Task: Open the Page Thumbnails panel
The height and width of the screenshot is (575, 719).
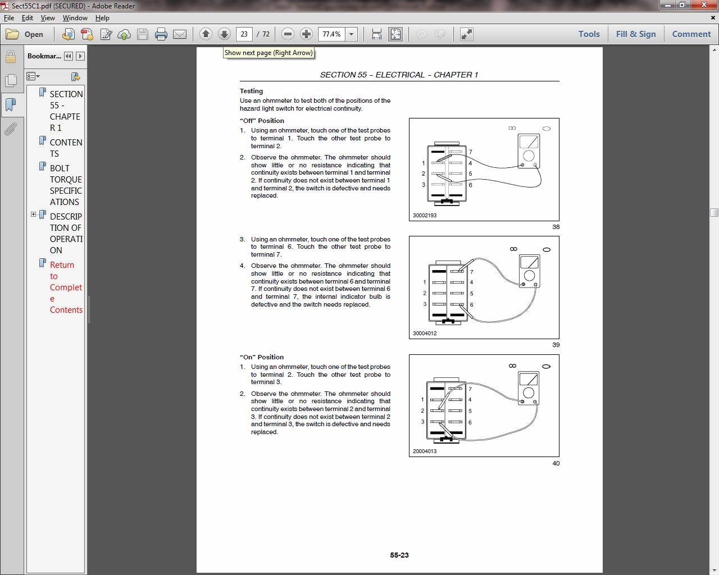Action: coord(10,81)
